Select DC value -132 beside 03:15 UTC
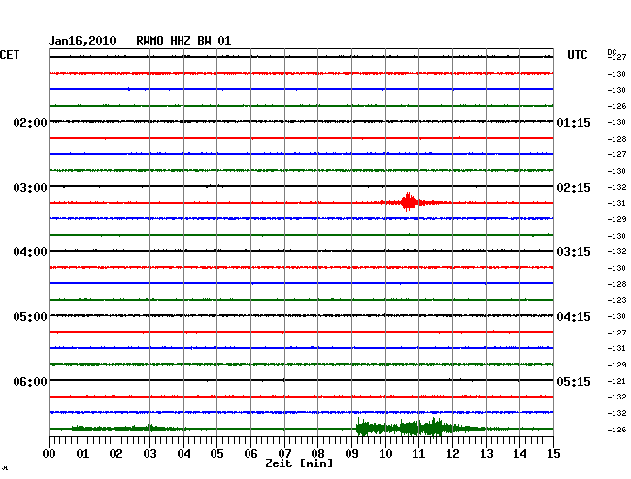Image resolution: width=631 pixels, height=479 pixels. tap(616, 251)
